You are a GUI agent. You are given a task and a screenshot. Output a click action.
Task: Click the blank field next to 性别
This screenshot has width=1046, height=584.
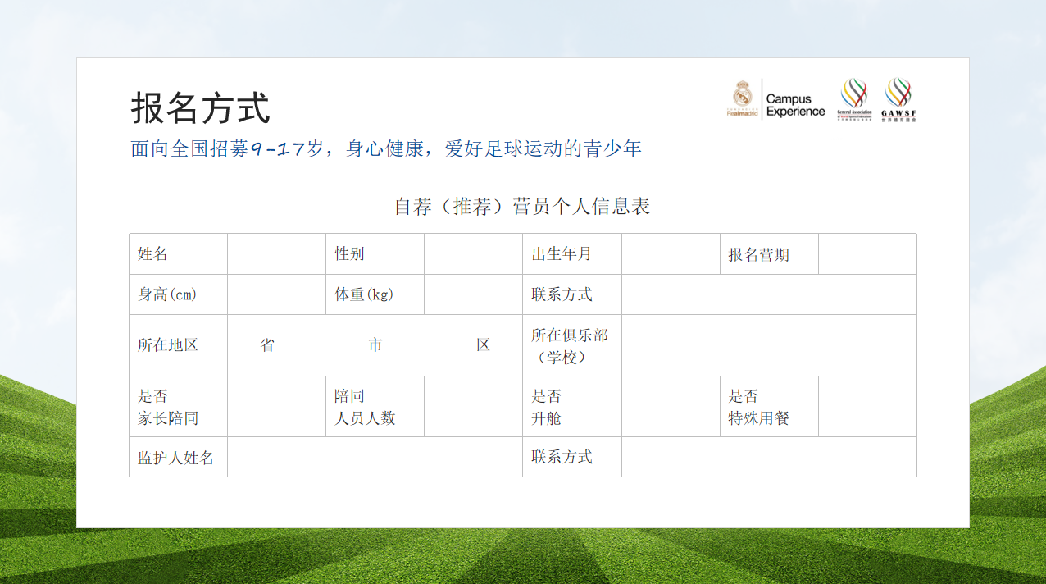(473, 254)
